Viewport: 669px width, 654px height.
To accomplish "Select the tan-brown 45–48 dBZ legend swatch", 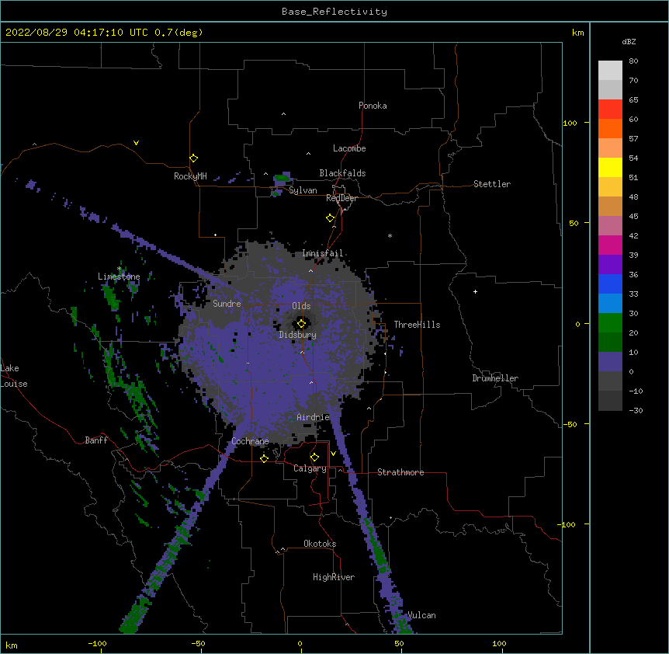I will point(610,206).
